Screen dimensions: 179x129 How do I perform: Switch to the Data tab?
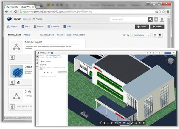(26, 27)
